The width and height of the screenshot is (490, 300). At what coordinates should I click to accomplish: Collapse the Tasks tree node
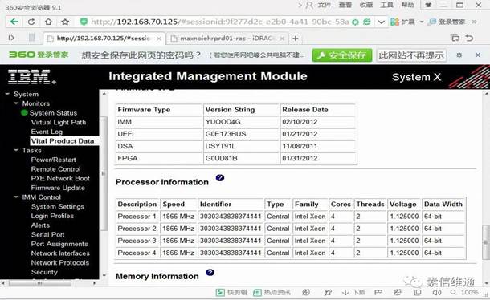click(16, 150)
